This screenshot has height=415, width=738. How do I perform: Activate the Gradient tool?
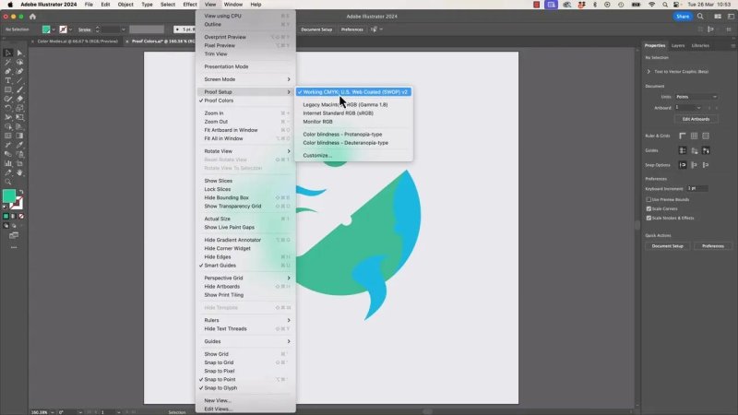[19, 136]
